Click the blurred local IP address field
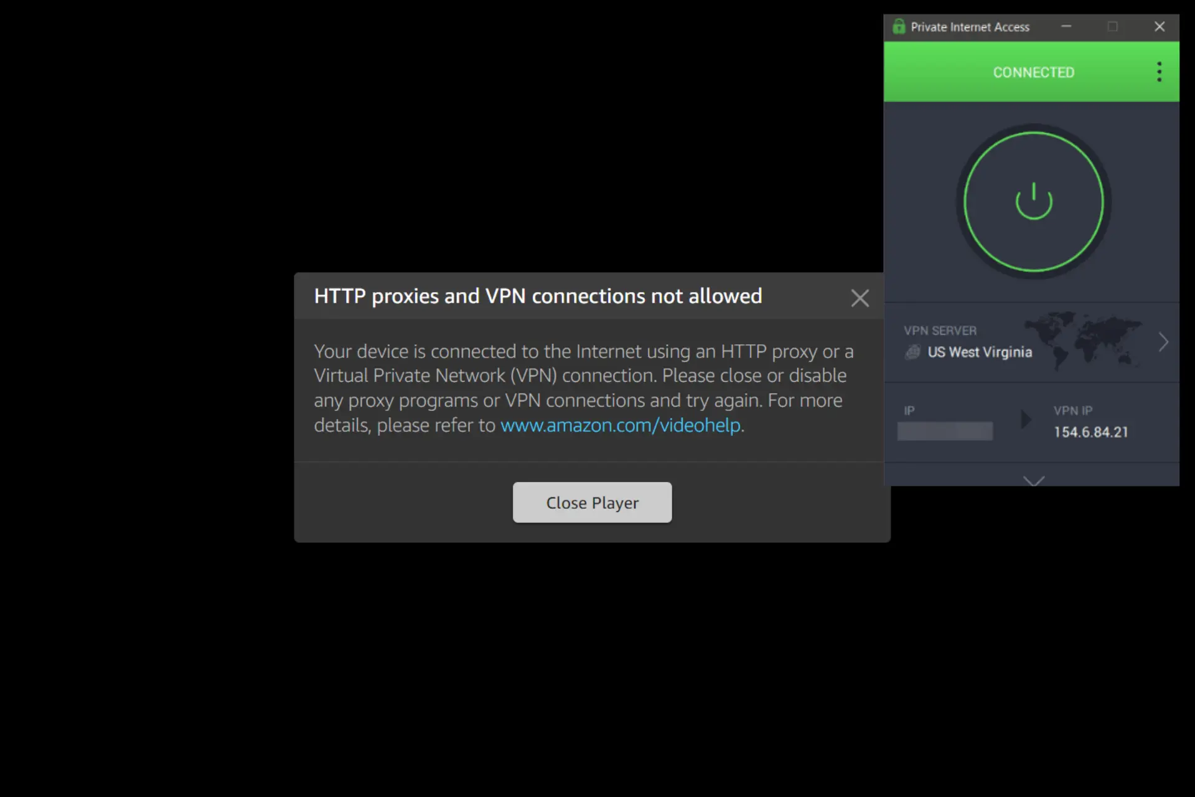Image resolution: width=1195 pixels, height=797 pixels. 946,430
